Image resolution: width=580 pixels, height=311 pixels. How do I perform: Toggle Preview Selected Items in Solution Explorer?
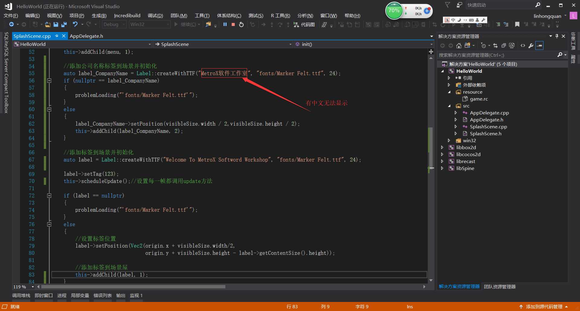point(540,46)
